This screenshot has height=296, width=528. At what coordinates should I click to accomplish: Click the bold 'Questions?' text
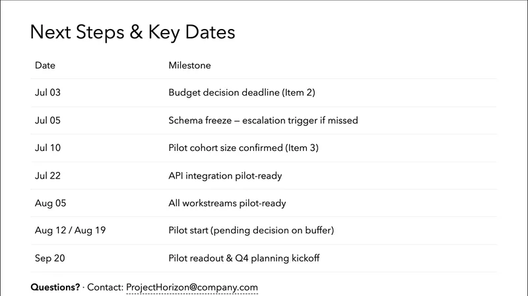55,287
